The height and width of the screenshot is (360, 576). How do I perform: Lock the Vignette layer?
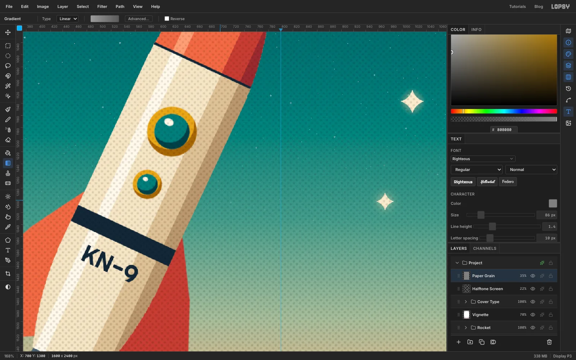pos(551,315)
